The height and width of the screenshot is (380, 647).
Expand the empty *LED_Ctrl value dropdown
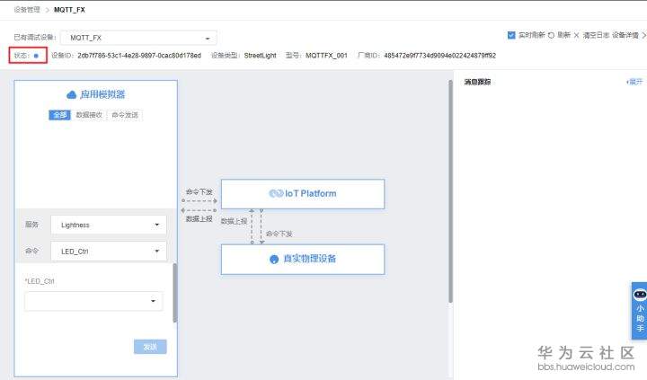93,301
